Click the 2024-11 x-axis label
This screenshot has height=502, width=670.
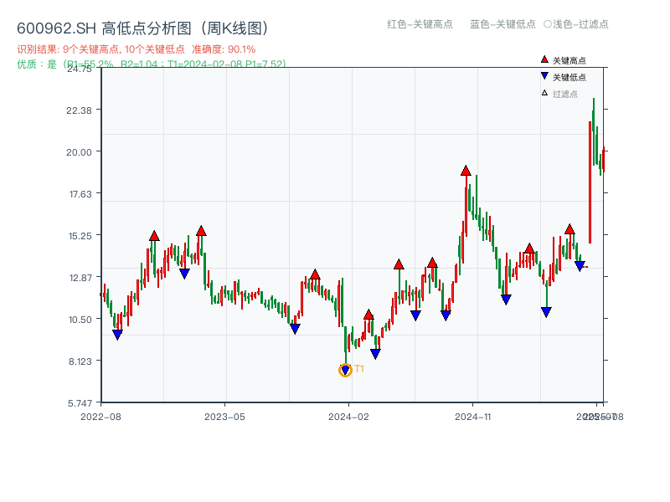click(472, 417)
